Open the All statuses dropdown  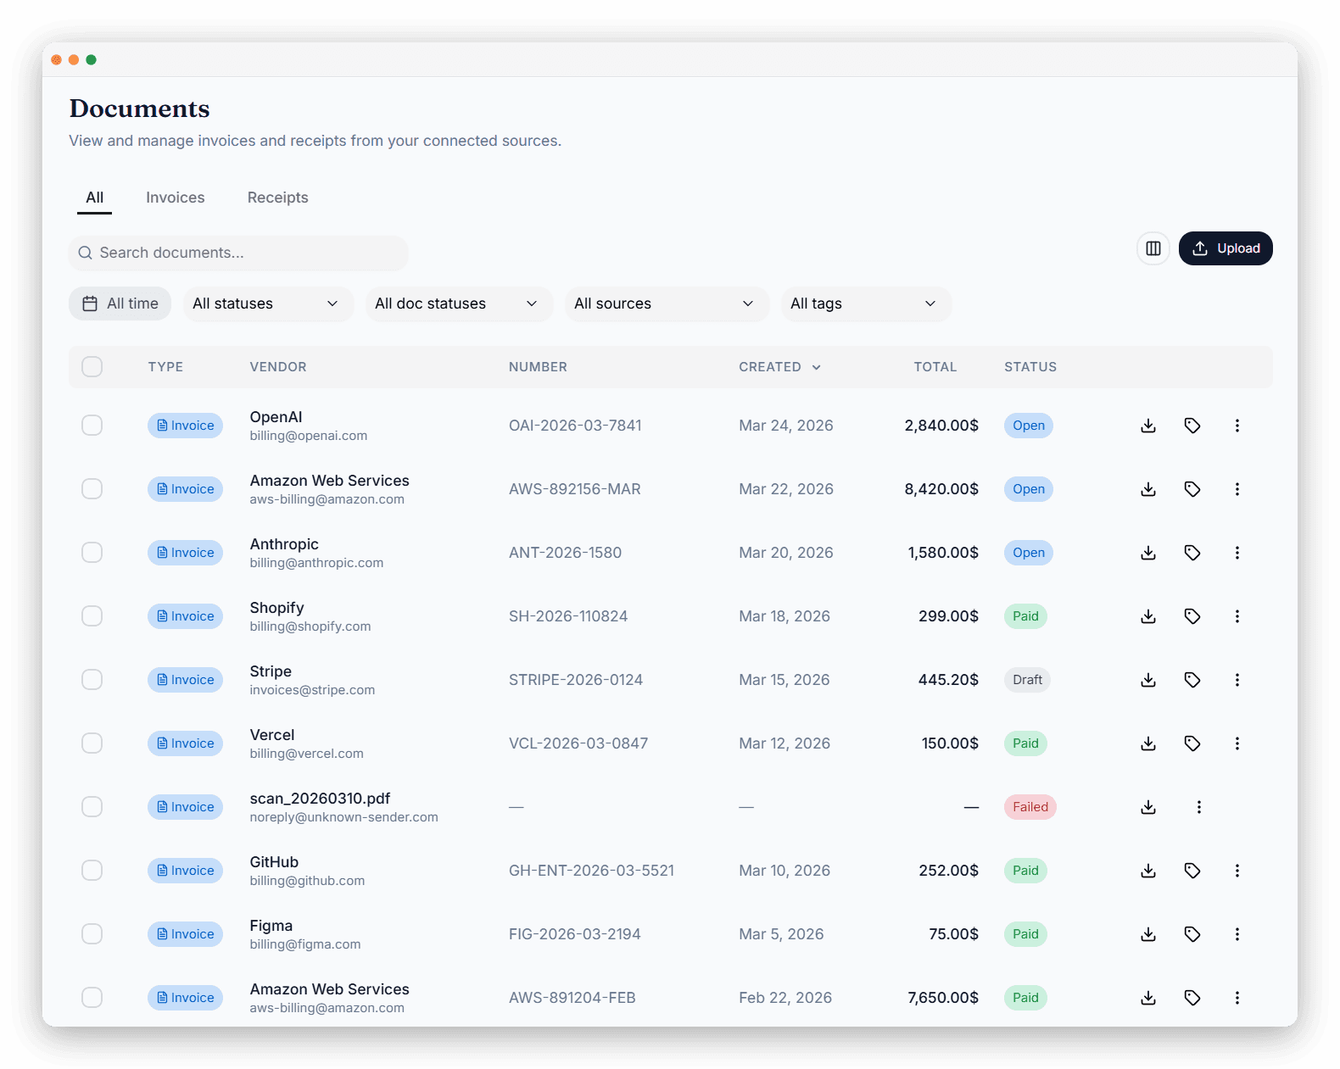[268, 303]
